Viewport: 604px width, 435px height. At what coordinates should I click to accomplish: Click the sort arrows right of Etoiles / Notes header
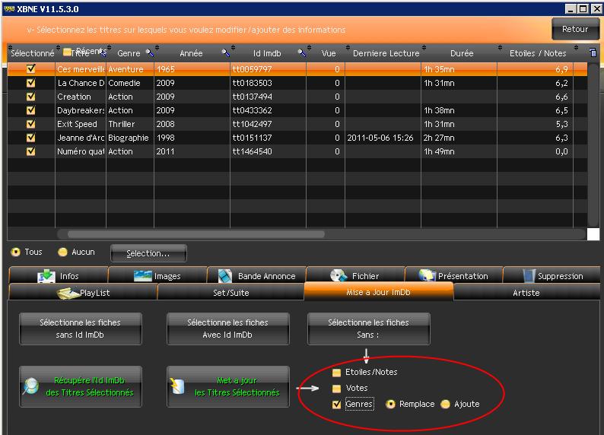[x=576, y=48]
